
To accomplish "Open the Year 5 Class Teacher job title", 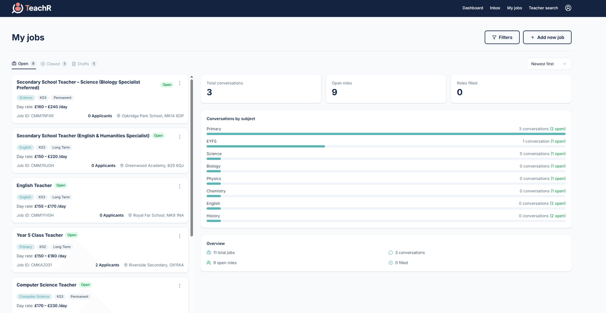I will coord(40,235).
